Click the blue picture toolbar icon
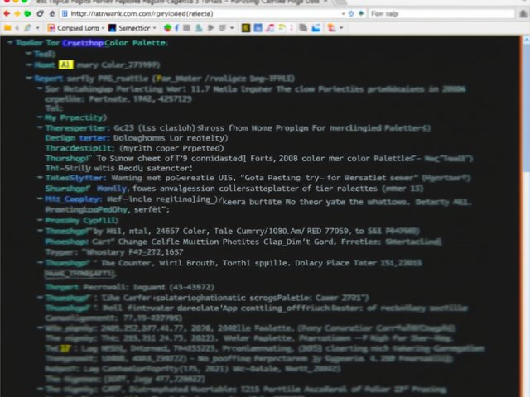This screenshot has height=397, width=530. [x=316, y=28]
